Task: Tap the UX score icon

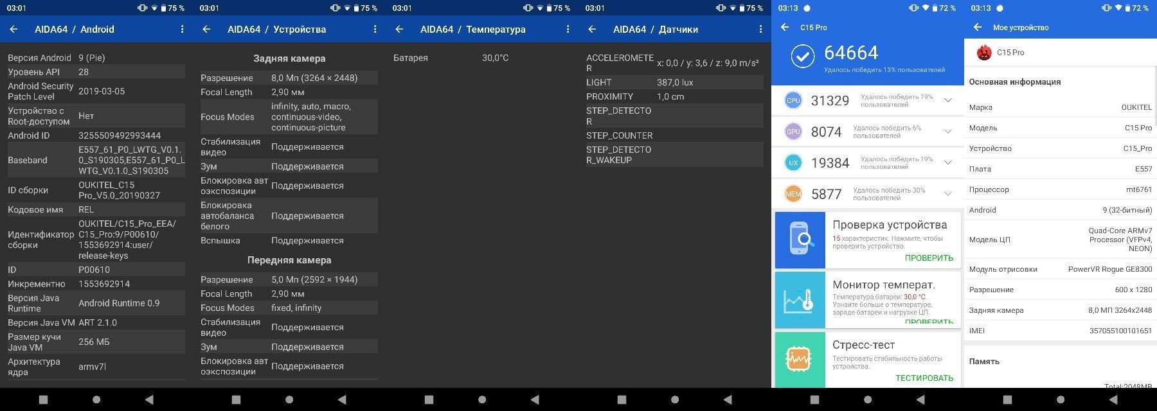Action: click(x=793, y=162)
